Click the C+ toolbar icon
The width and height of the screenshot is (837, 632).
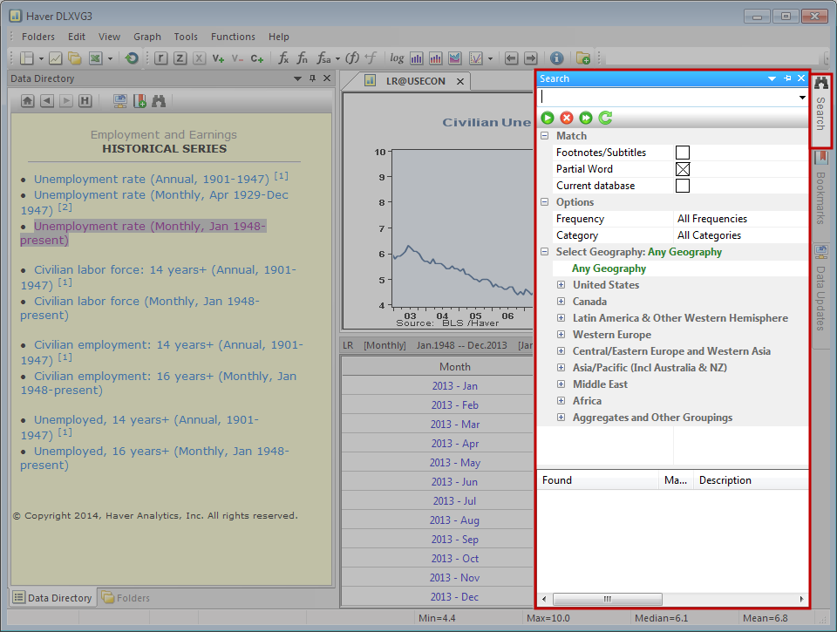coord(256,58)
